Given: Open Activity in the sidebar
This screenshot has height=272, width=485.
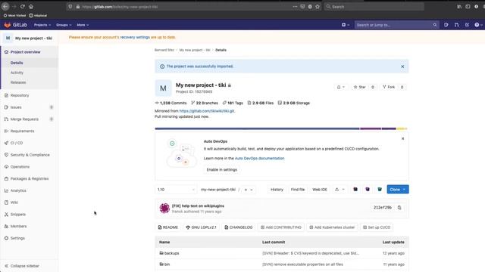Looking at the screenshot, I should click(x=17, y=73).
